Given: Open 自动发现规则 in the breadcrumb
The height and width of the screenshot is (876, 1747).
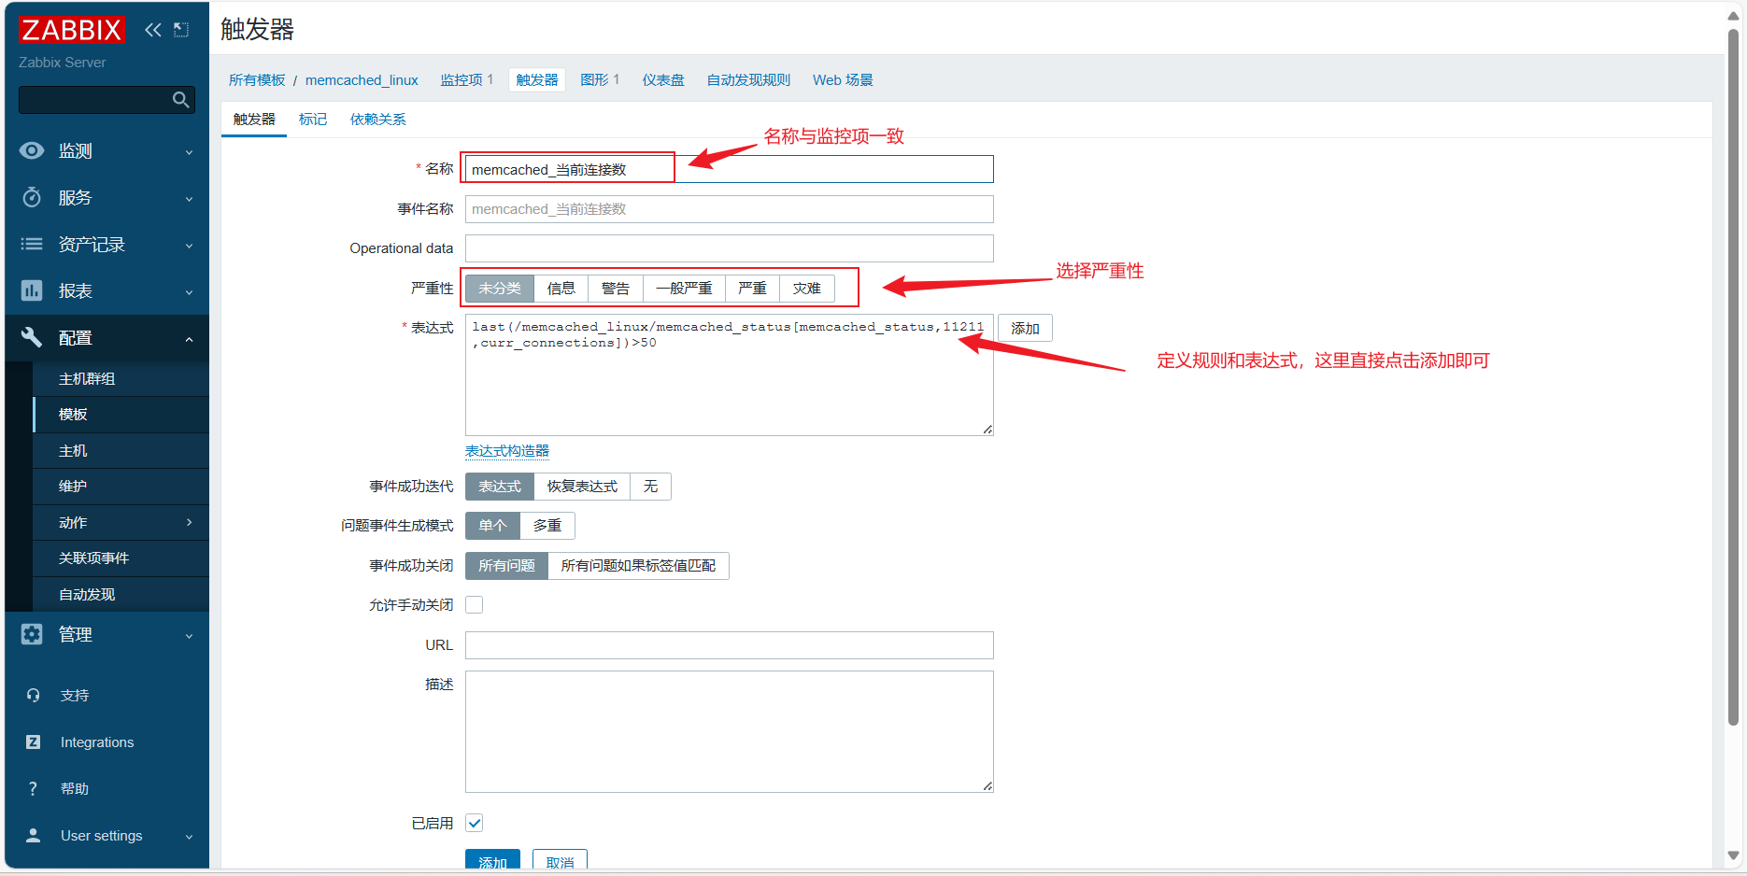Looking at the screenshot, I should 748,80.
